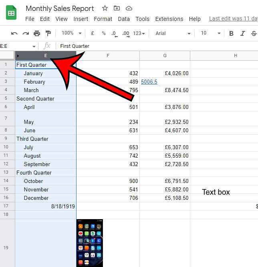The width and height of the screenshot is (258, 267).
Task: Open the Format menu
Action: click(x=103, y=19)
